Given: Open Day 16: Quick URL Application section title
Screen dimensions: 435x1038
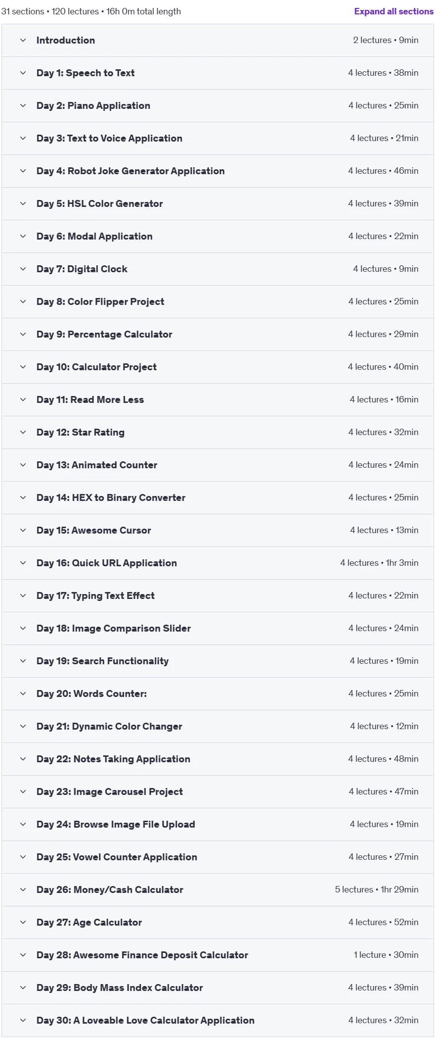Looking at the screenshot, I should (x=106, y=563).
